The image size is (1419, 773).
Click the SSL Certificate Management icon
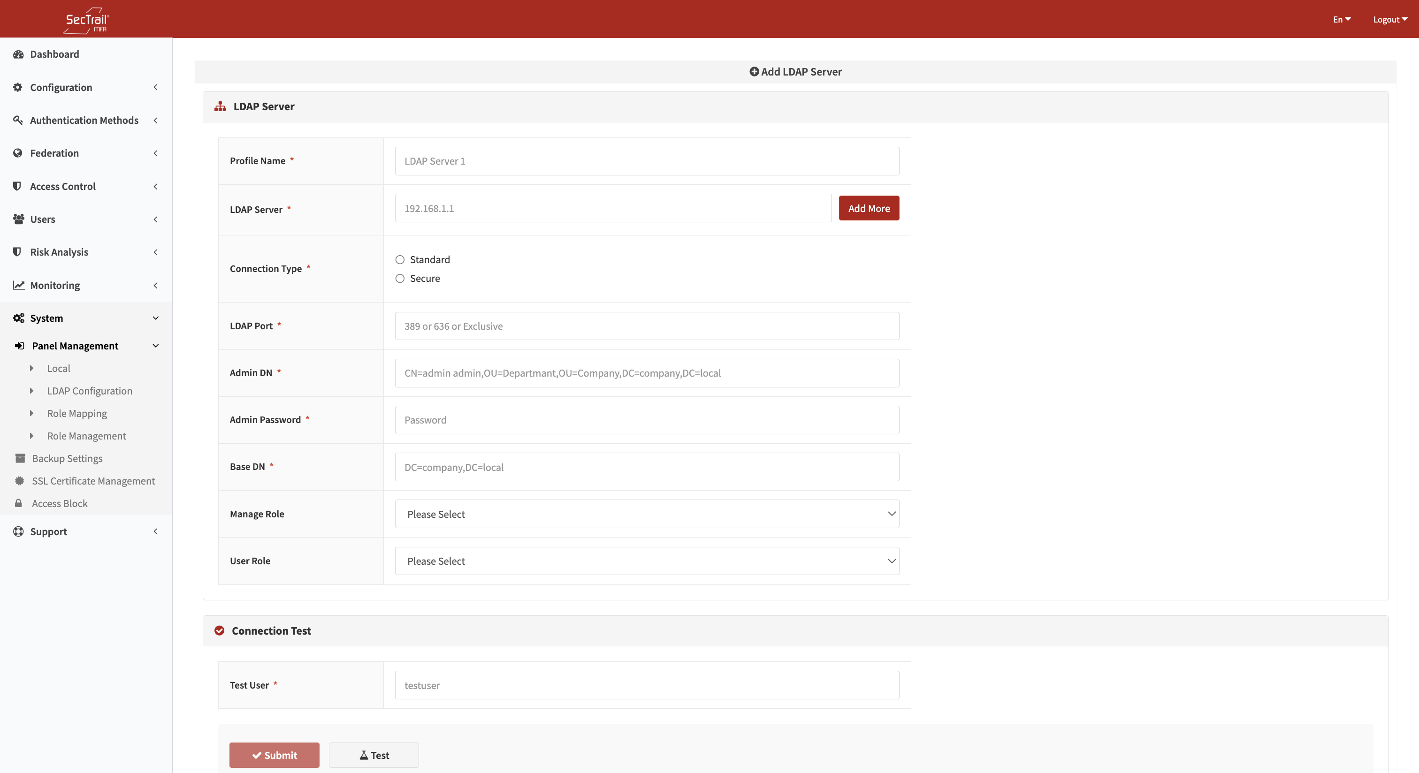tap(18, 481)
